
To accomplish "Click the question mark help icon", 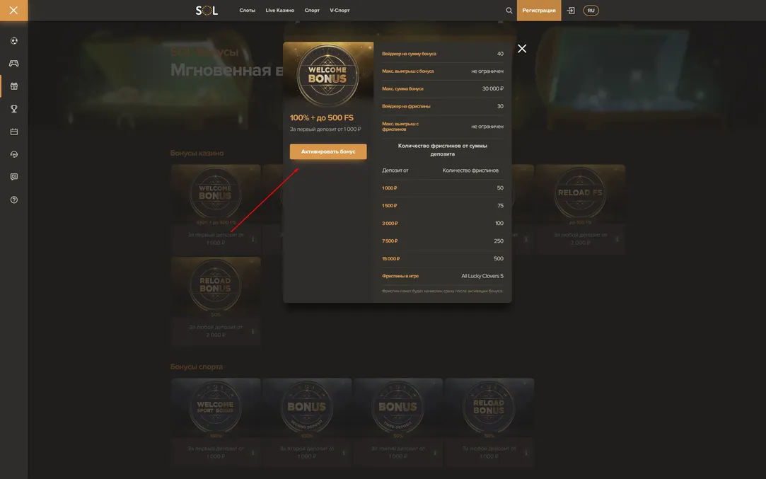I will 13,200.
